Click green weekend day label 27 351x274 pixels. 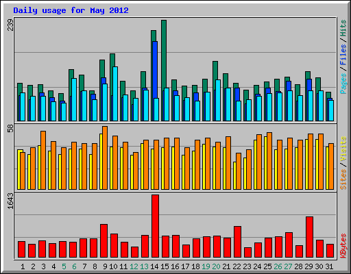click(288, 266)
